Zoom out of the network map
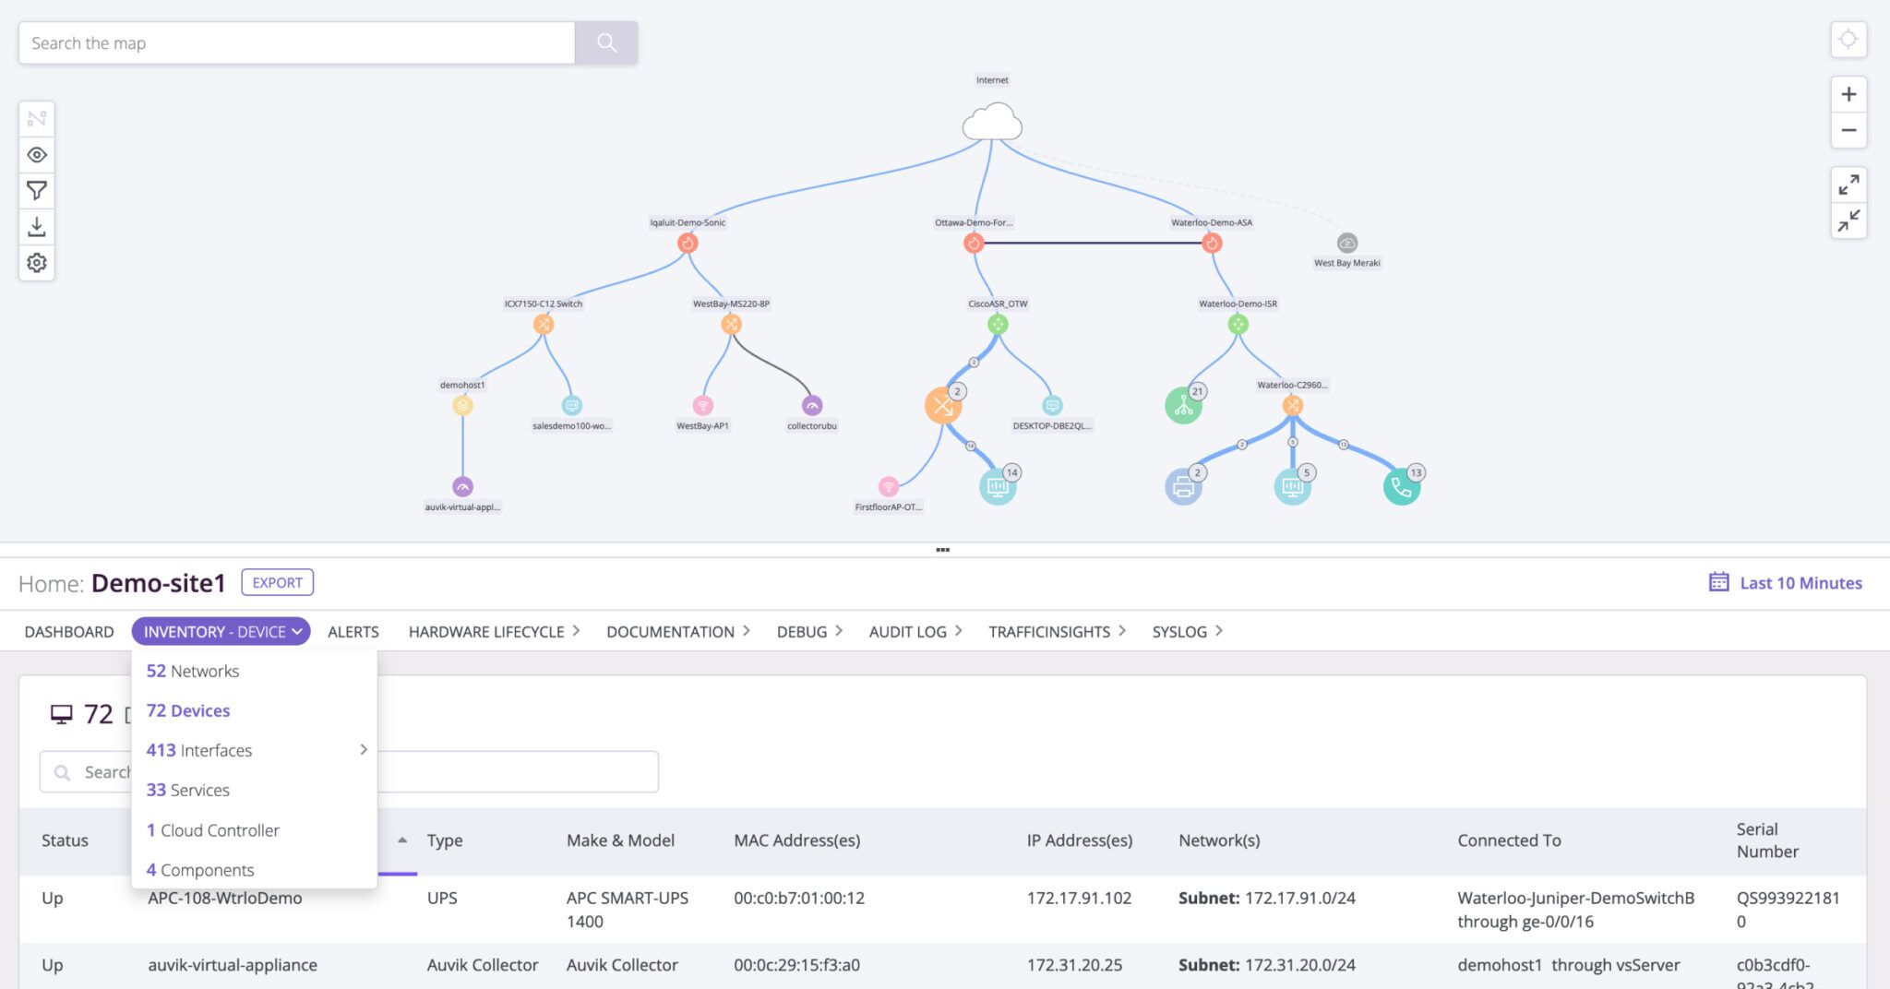Image resolution: width=1890 pixels, height=989 pixels. pyautogui.click(x=1848, y=130)
